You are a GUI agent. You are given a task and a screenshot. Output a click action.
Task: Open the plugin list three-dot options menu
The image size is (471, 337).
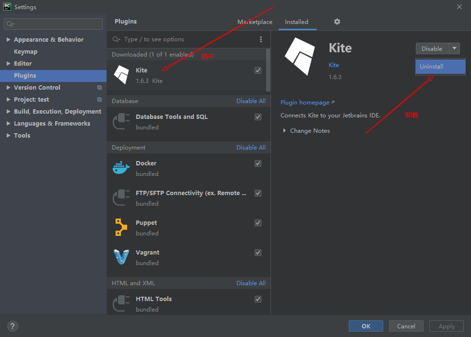tap(261, 39)
